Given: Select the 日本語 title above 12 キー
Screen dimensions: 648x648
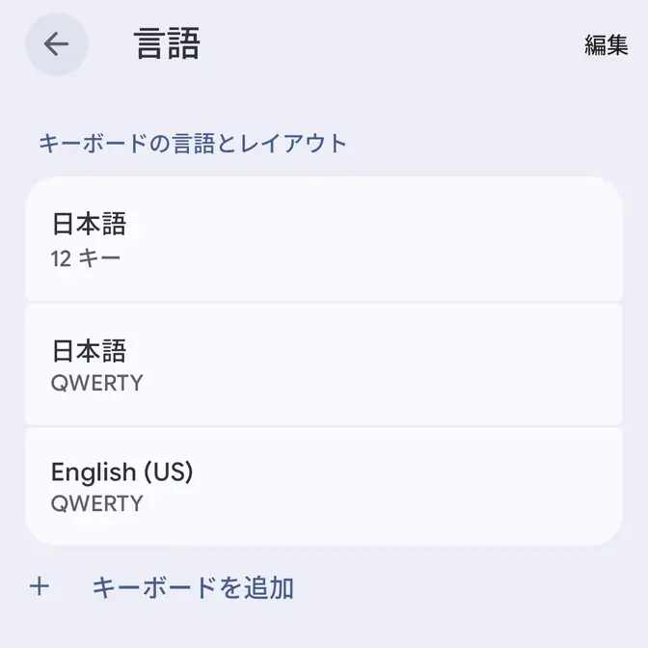Looking at the screenshot, I should click(89, 225).
